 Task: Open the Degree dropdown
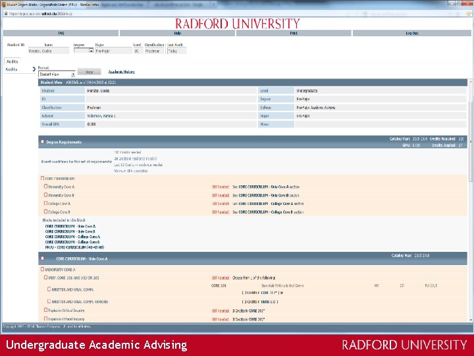[x=84, y=51]
